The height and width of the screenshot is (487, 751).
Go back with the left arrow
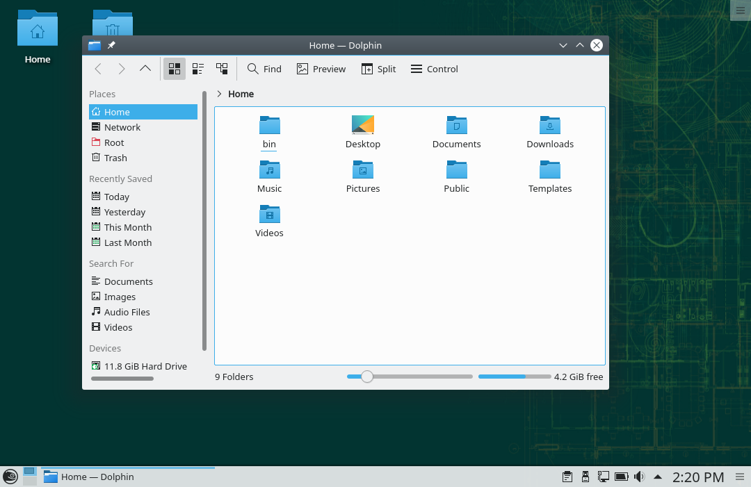tap(98, 69)
